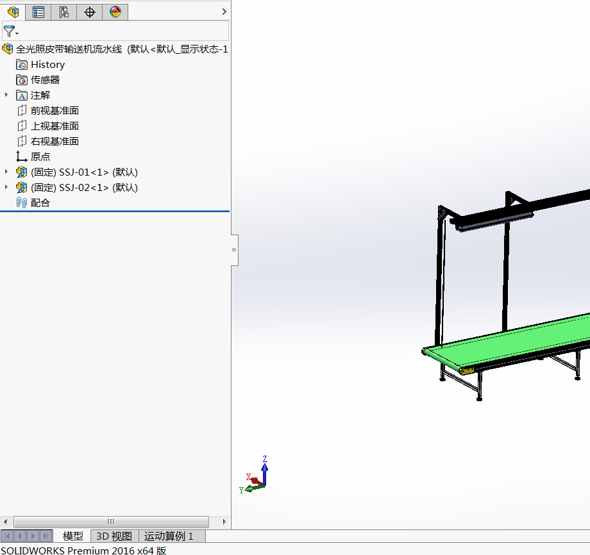Step to the next bottom tab

(x=33, y=536)
